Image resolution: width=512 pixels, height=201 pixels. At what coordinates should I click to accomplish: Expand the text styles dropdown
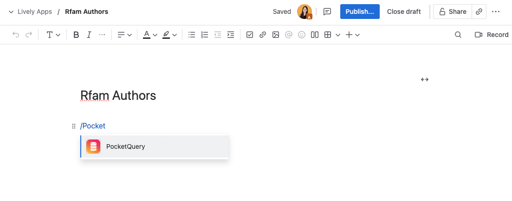tap(53, 35)
